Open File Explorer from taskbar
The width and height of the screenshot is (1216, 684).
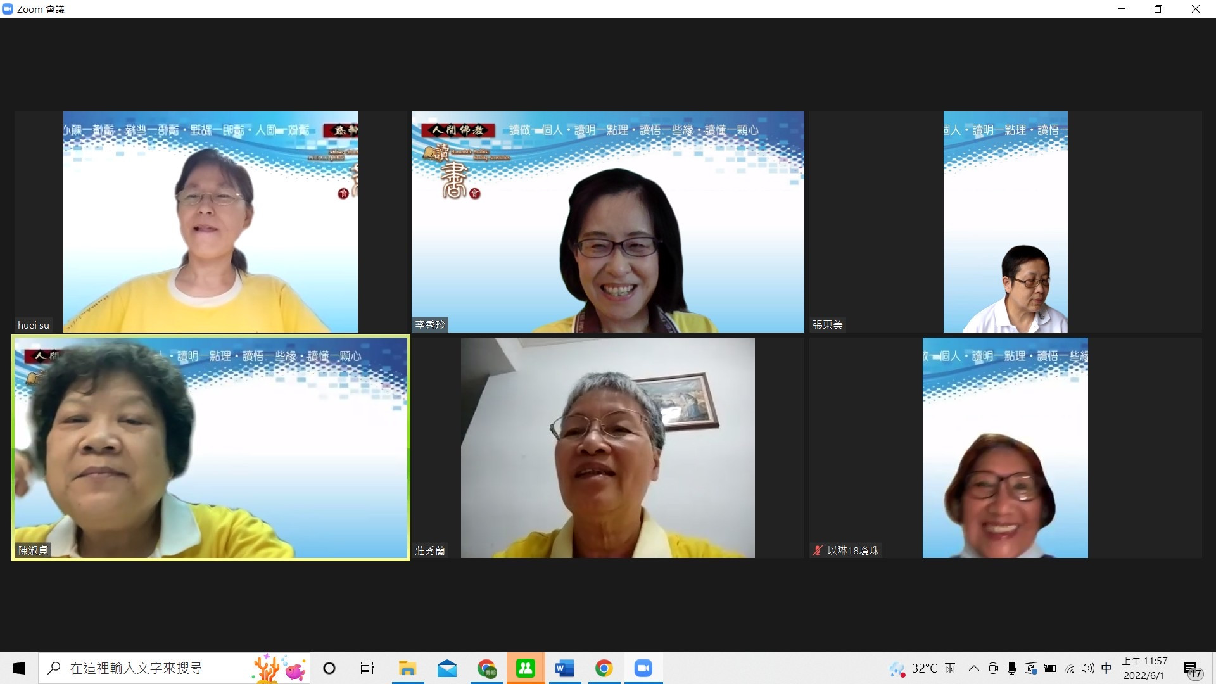(407, 668)
